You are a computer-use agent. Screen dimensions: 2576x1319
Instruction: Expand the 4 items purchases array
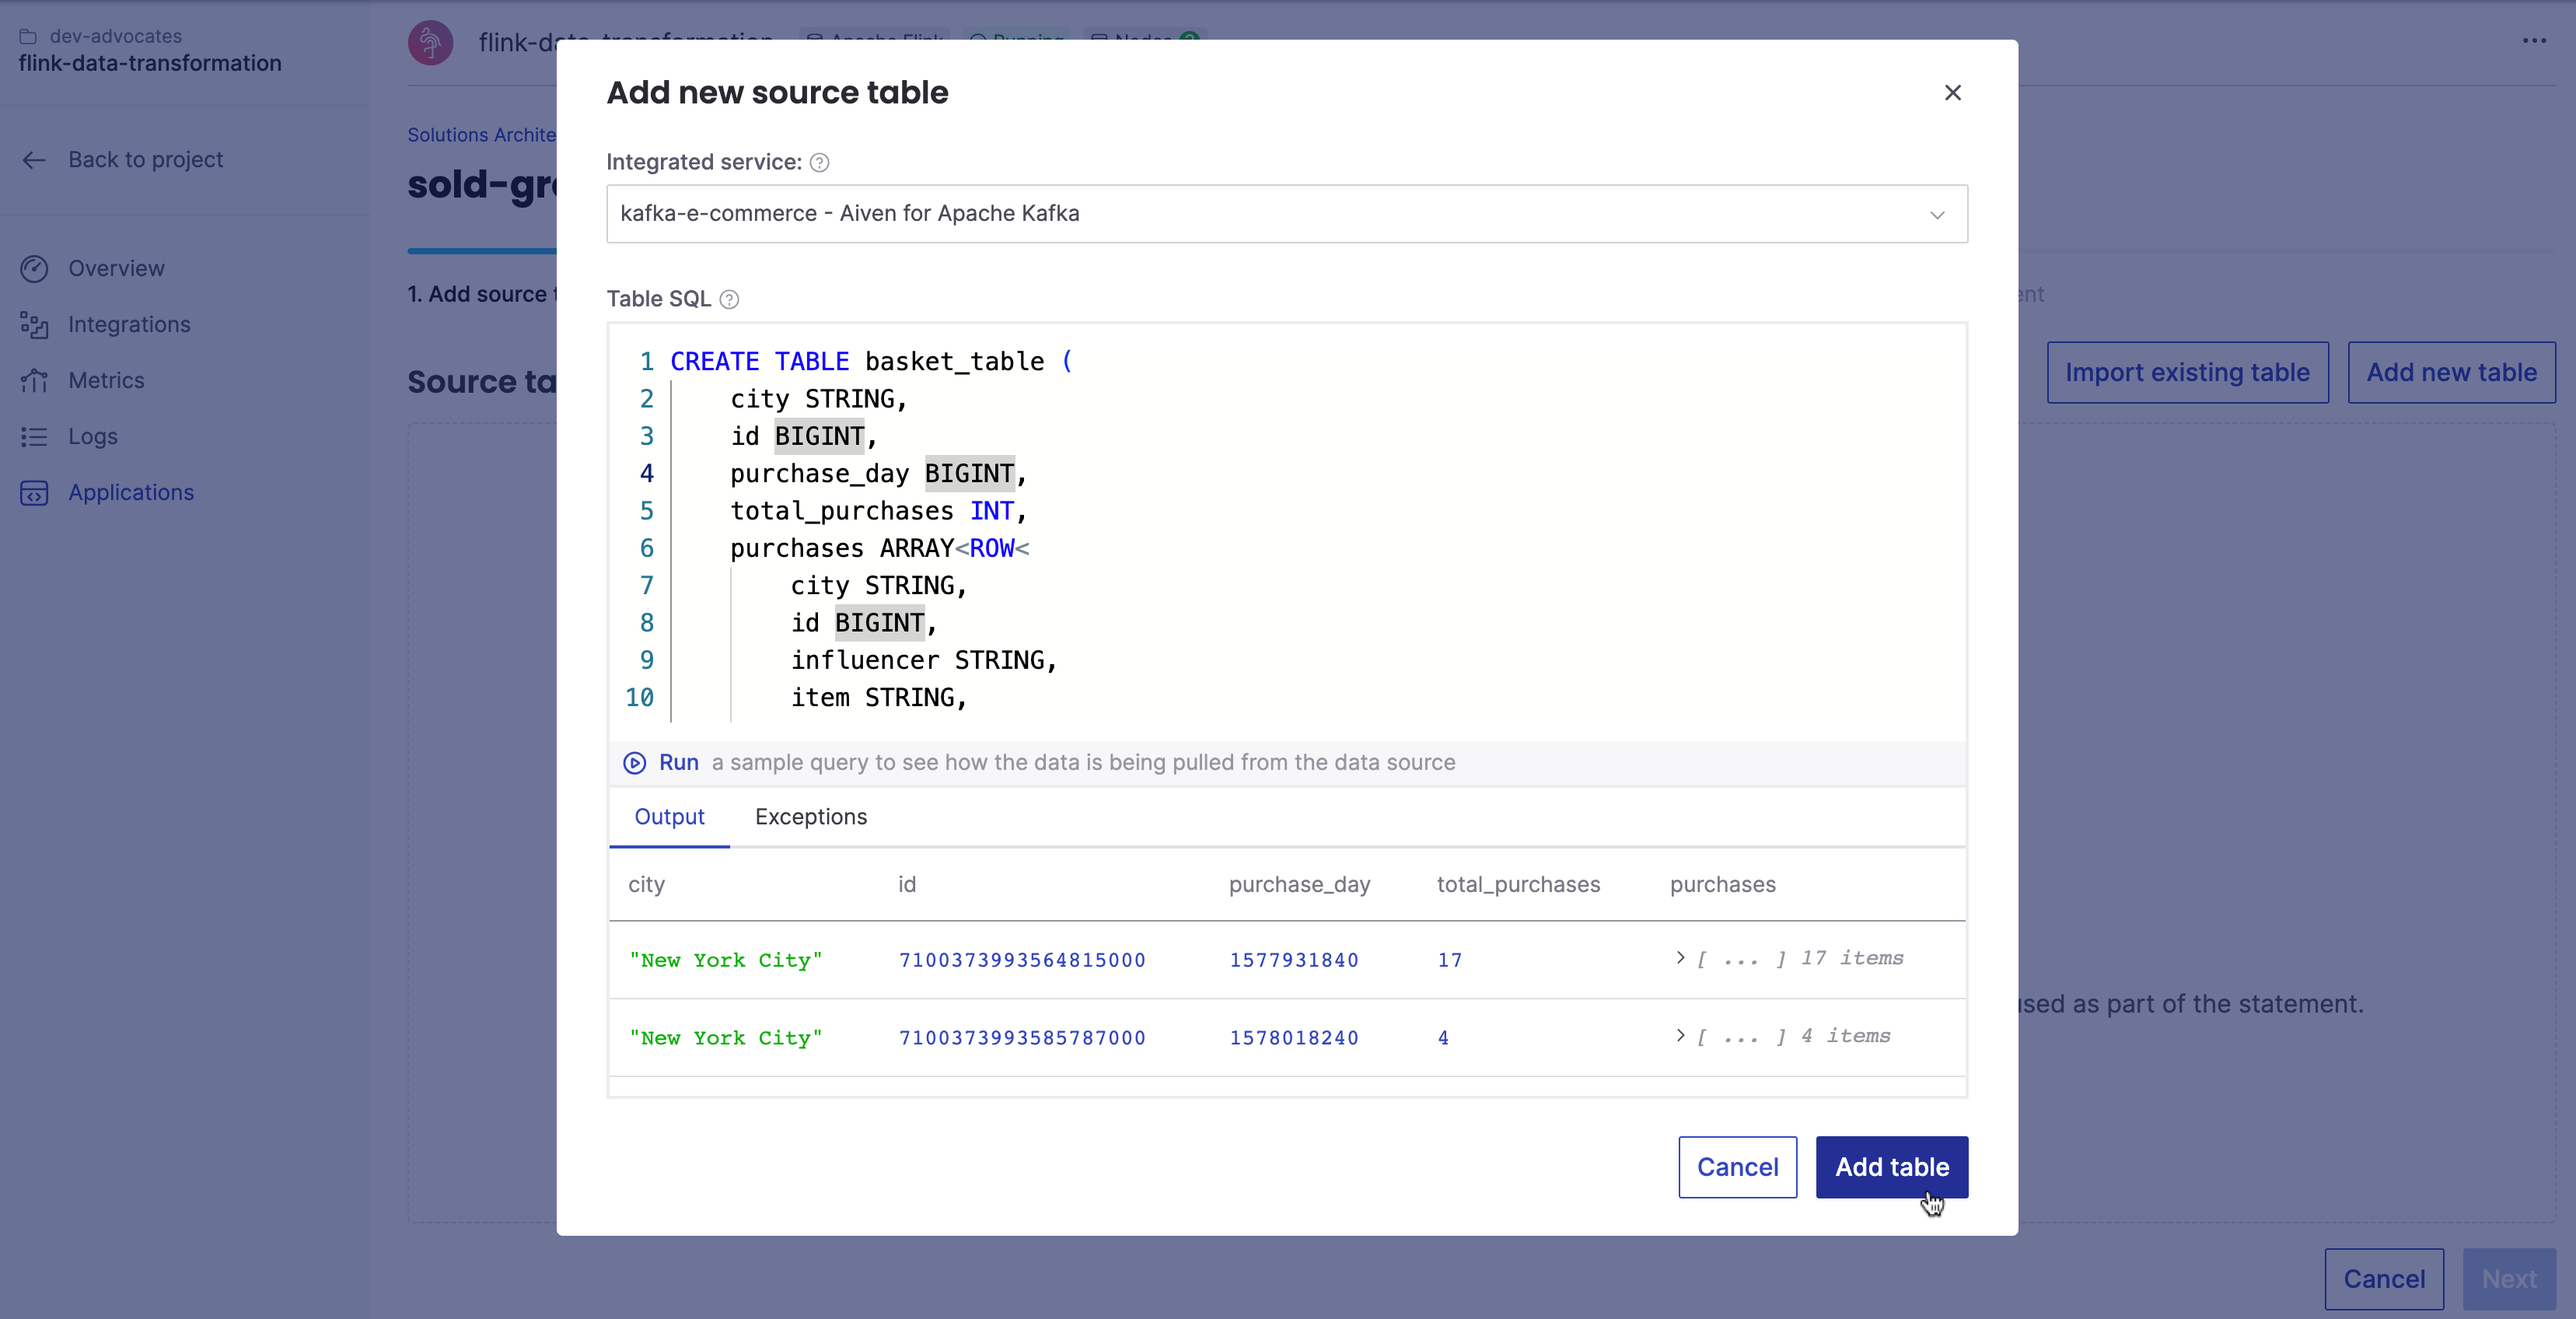pyautogui.click(x=1680, y=1037)
